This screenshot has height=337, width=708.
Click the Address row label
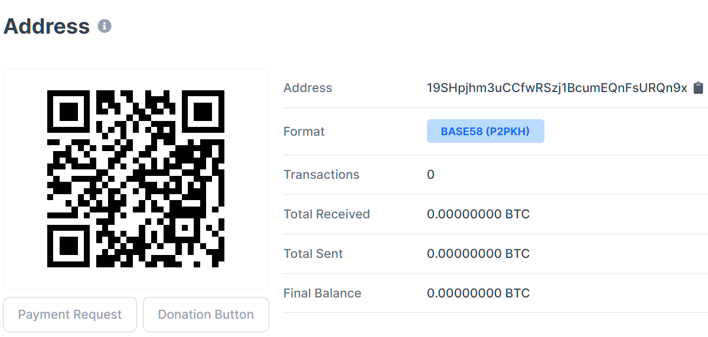tap(308, 88)
